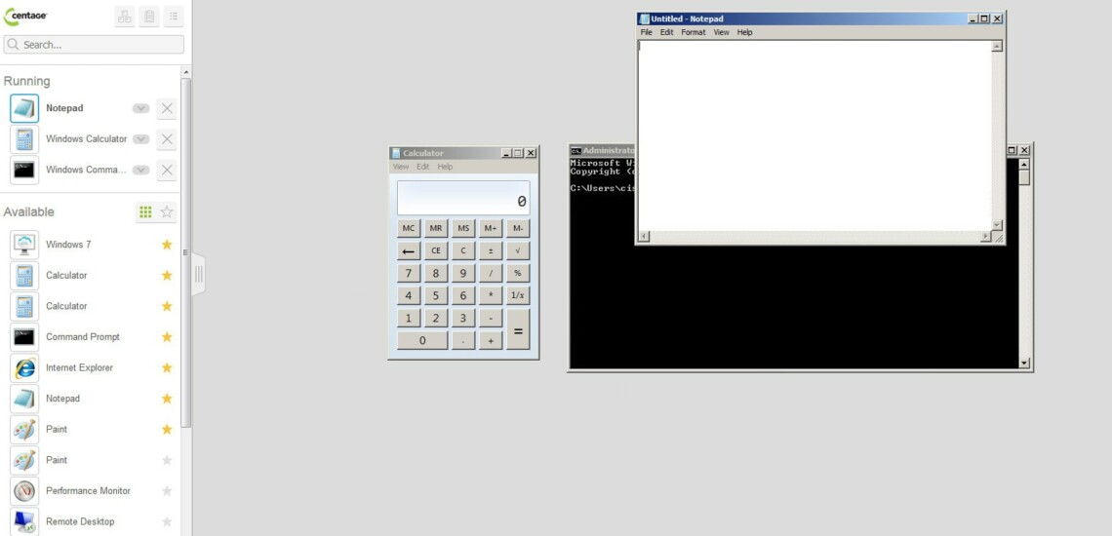Open Notepad Format menu
This screenshot has width=1112, height=536.
[694, 32]
